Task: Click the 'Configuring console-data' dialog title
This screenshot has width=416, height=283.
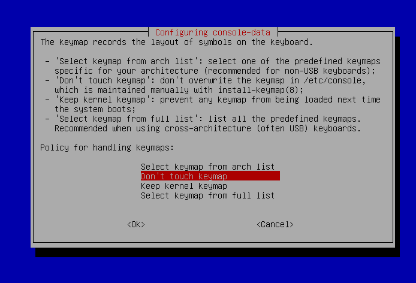Action: click(213, 32)
